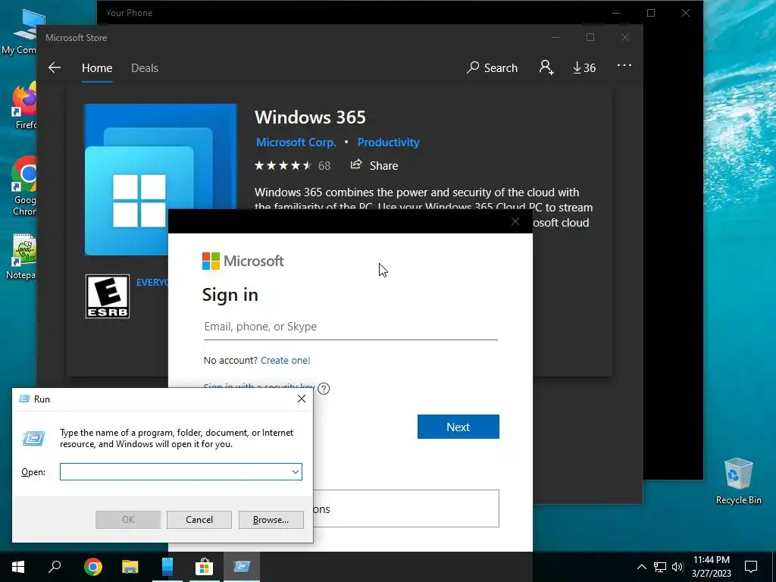The width and height of the screenshot is (776, 582).
Task: Click Cancel in Run dialog
Action: [199, 520]
